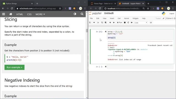Expand the MORE dropdown menu
The width and height of the screenshot is (176, 99).
click(x=40, y=14)
